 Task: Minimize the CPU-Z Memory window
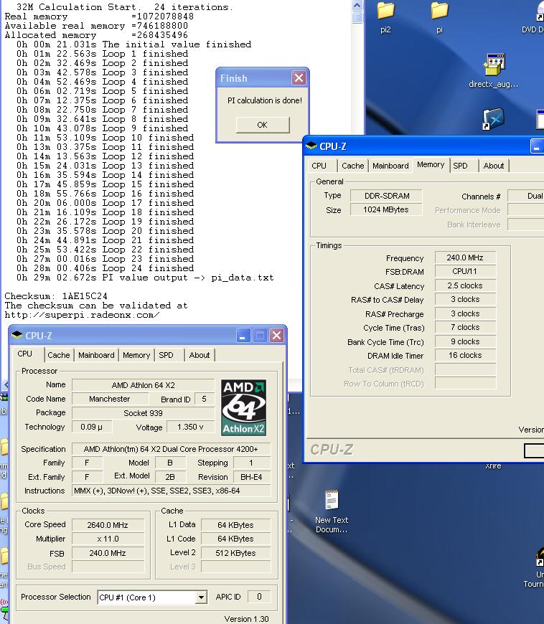point(538,146)
